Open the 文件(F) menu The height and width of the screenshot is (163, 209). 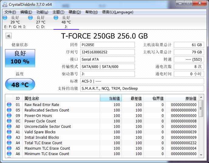(x=10, y=12)
